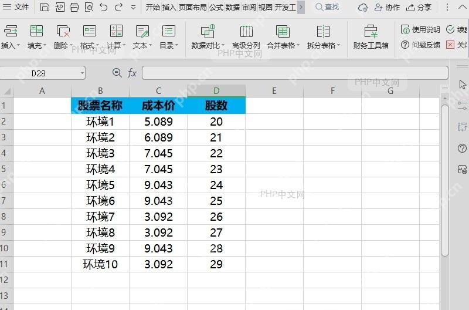Click the print preview icon
The width and height of the screenshot is (469, 310).
tap(89, 7)
